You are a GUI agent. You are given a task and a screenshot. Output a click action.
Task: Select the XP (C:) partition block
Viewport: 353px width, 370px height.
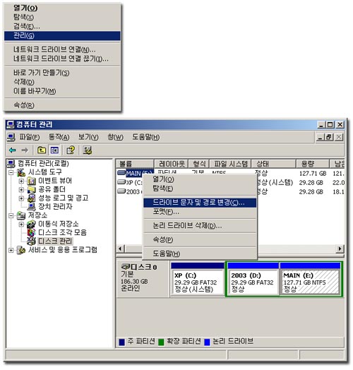coord(198,278)
